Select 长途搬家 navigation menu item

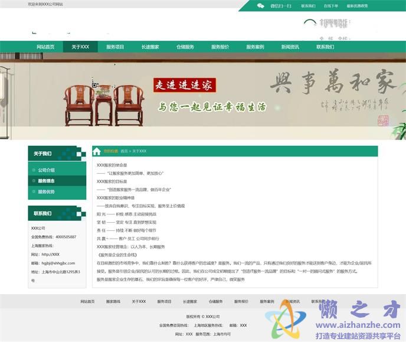click(x=150, y=47)
